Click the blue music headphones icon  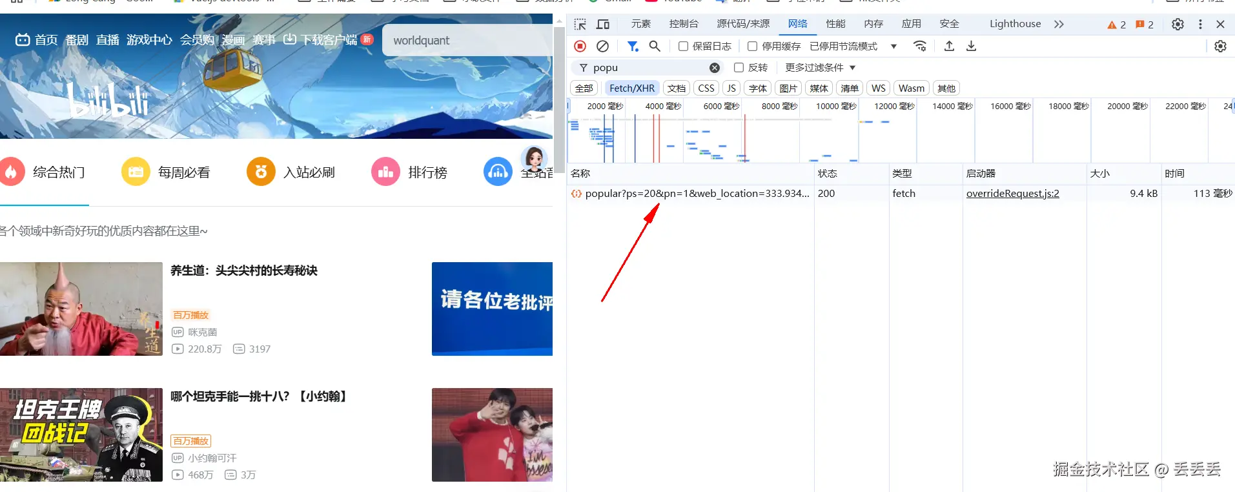[x=498, y=172]
